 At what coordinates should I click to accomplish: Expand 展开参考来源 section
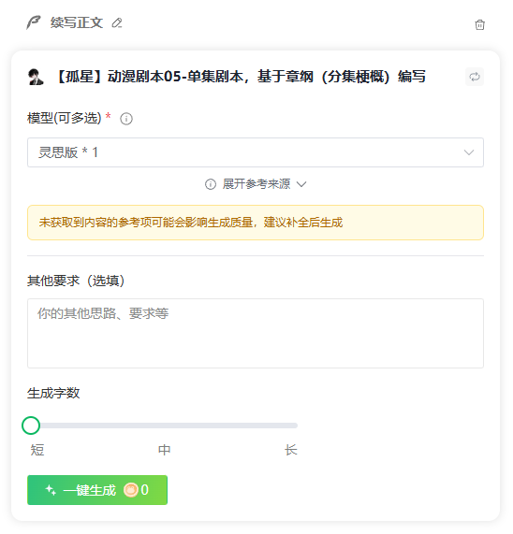coord(256,184)
